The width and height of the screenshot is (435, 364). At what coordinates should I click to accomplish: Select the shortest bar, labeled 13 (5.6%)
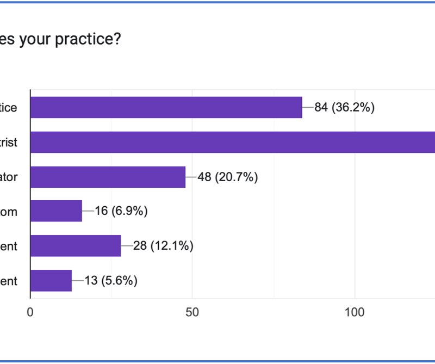[51, 281]
